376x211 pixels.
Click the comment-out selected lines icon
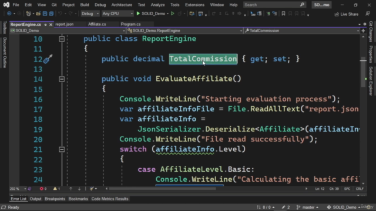pos(268,13)
